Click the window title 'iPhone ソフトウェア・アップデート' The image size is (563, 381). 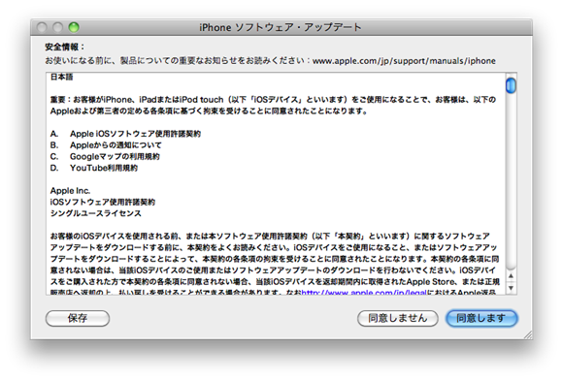tap(281, 27)
